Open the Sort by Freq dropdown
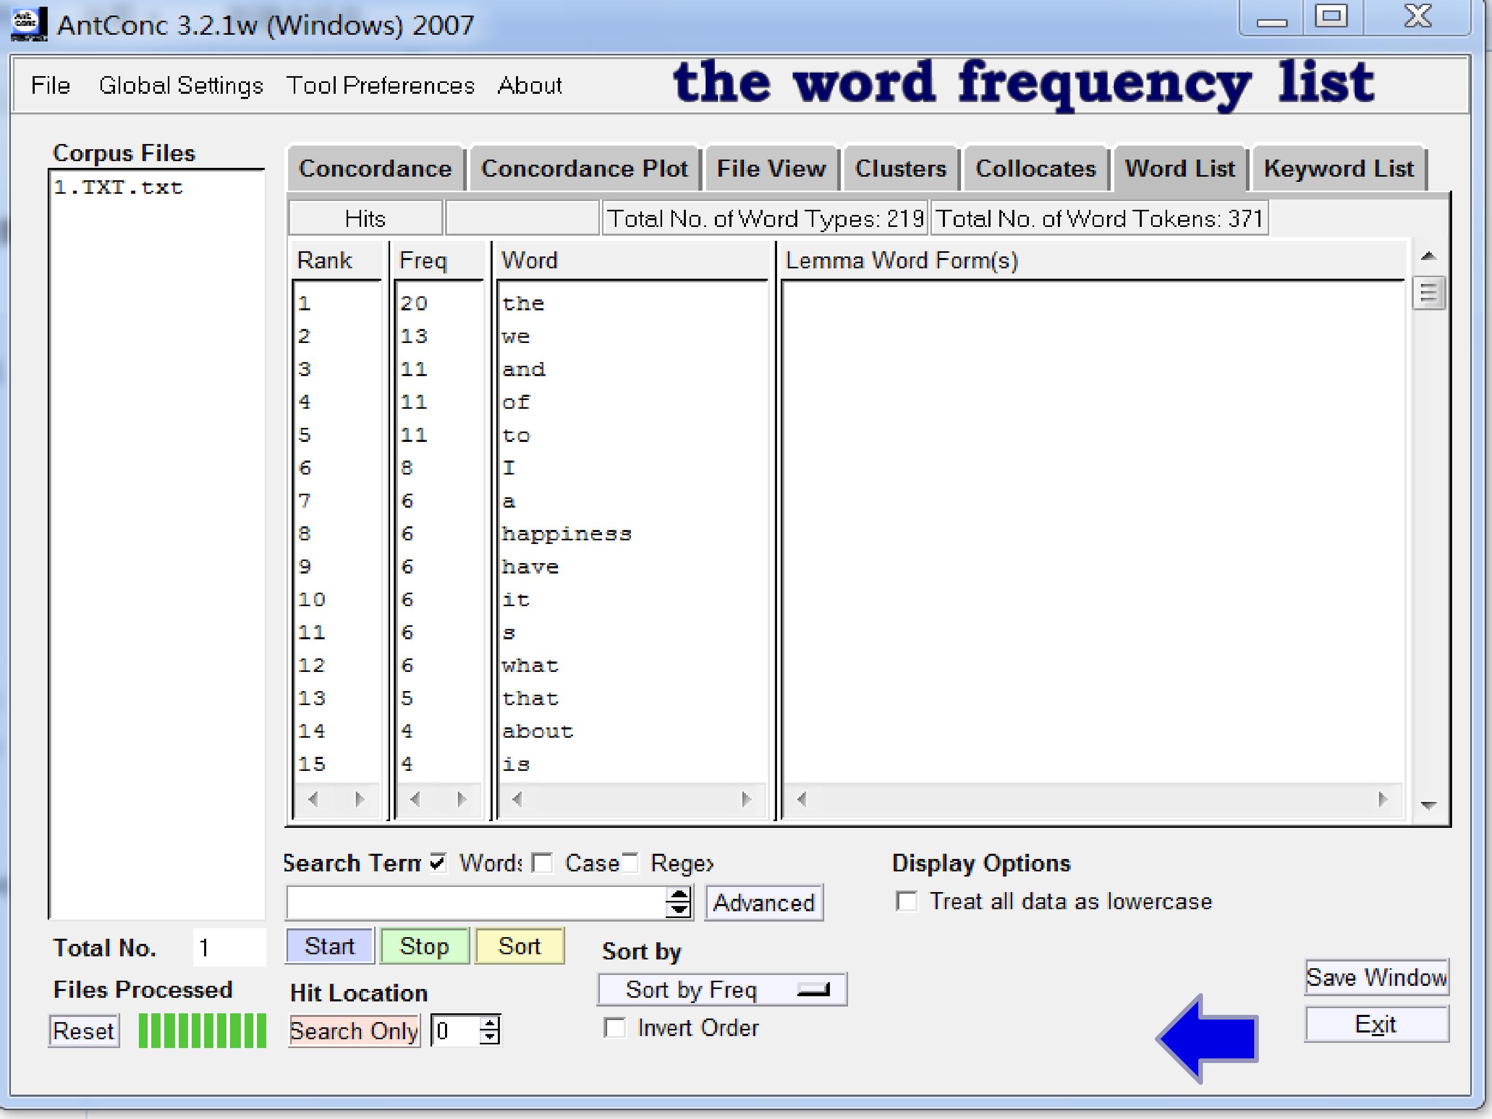 (x=722, y=989)
